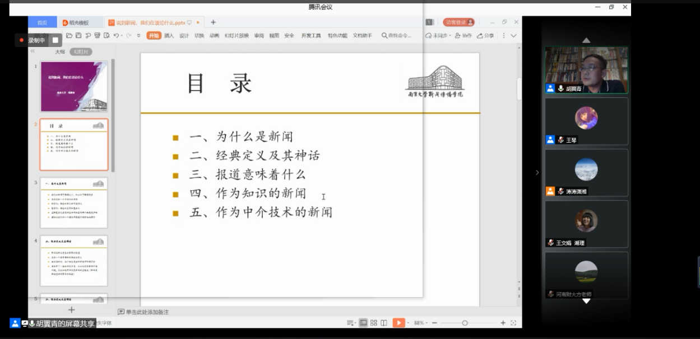This screenshot has height=339, width=700.
Task: Stop the meeting recording
Action: [x=55, y=40]
